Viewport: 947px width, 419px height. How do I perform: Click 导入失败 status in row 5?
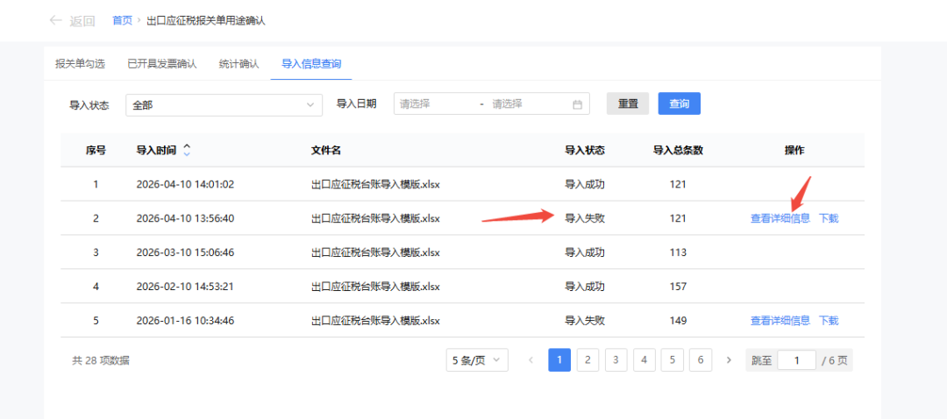(585, 321)
